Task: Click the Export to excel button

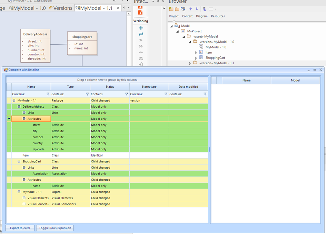Action: [x=20, y=228]
